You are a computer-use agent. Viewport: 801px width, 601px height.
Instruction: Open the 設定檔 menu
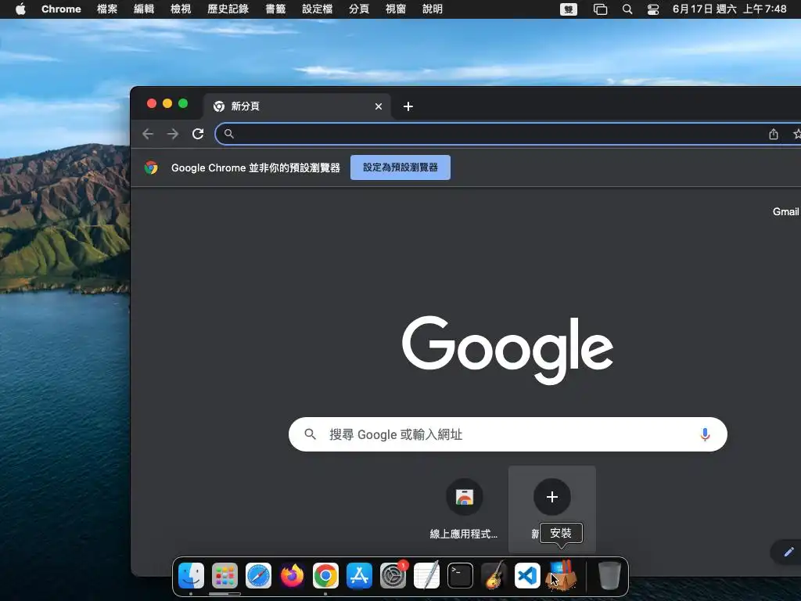click(x=318, y=9)
